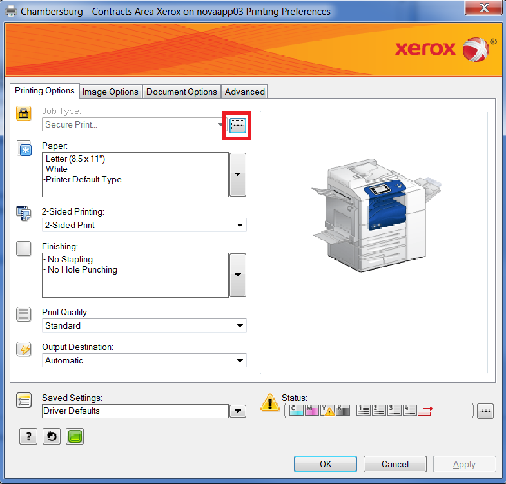Image resolution: width=506 pixels, height=484 pixels.
Task: Click the Driver Defaults saved settings field
Action: (135, 411)
